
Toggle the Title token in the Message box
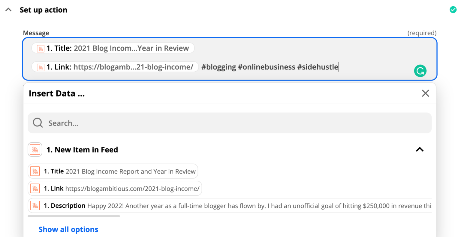(113, 48)
